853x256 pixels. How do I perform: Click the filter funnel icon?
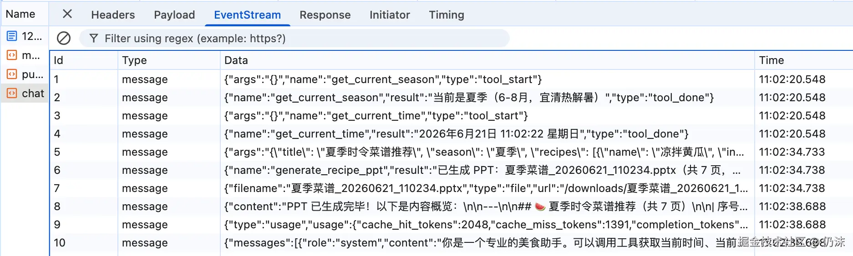coord(94,38)
